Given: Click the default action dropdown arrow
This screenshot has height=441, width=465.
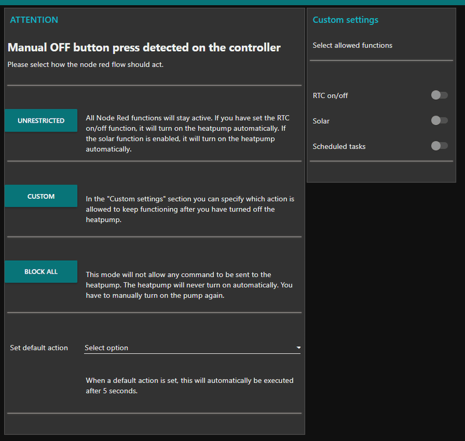Looking at the screenshot, I should click(298, 348).
